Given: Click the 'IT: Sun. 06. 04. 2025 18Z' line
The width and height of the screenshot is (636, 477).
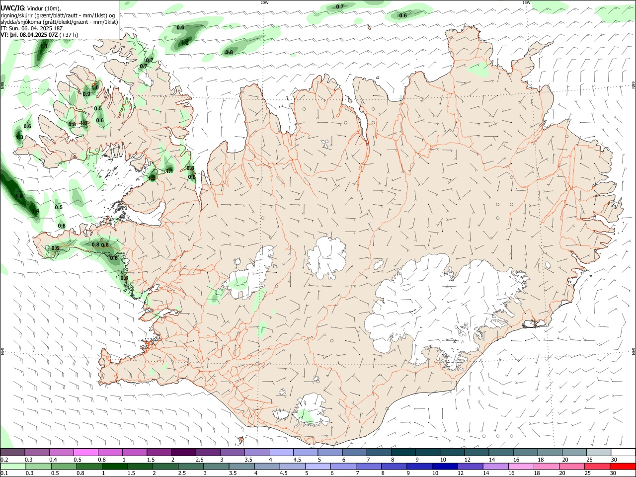Looking at the screenshot, I should 32,28.
